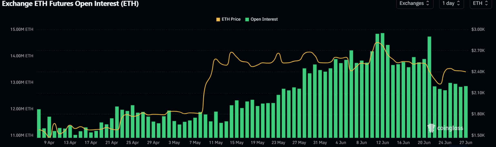The width and height of the screenshot is (496, 147).
Task: Click the 23 May date label
Action: [x=278, y=142]
